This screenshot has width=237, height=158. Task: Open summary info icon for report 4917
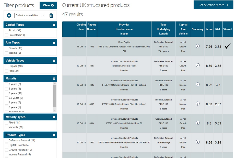tap(197, 65)
